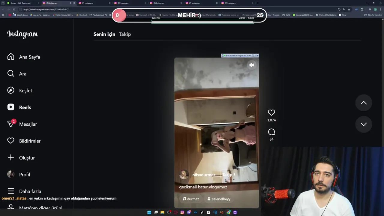Viewport: 384px width, 216px height.
Task: Open Bildirimler via the heart icon in sidebar
Action: tap(11, 141)
